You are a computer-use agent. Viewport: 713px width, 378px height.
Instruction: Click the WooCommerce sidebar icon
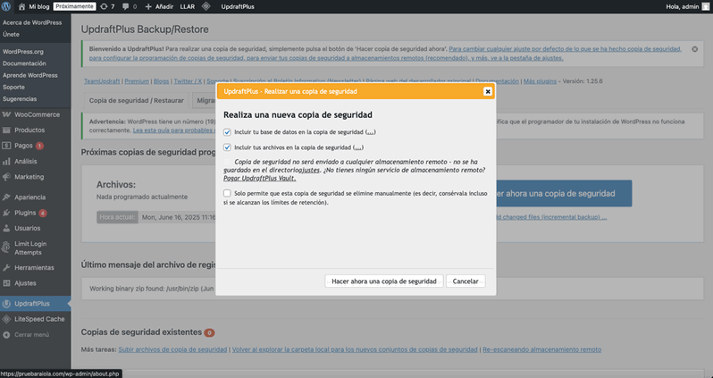[x=6, y=114]
